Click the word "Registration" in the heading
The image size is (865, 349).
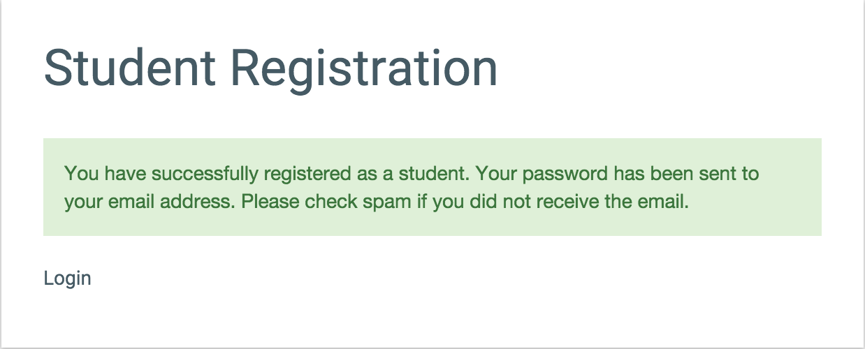[x=364, y=68]
